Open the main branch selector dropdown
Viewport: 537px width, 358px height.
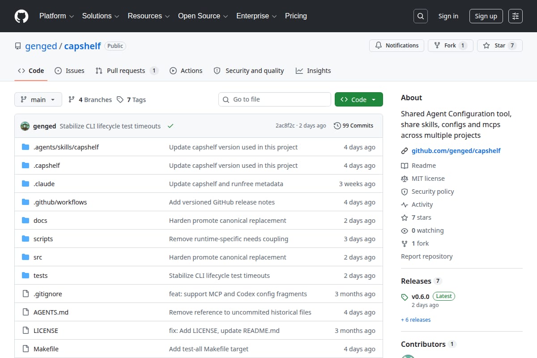pos(38,99)
